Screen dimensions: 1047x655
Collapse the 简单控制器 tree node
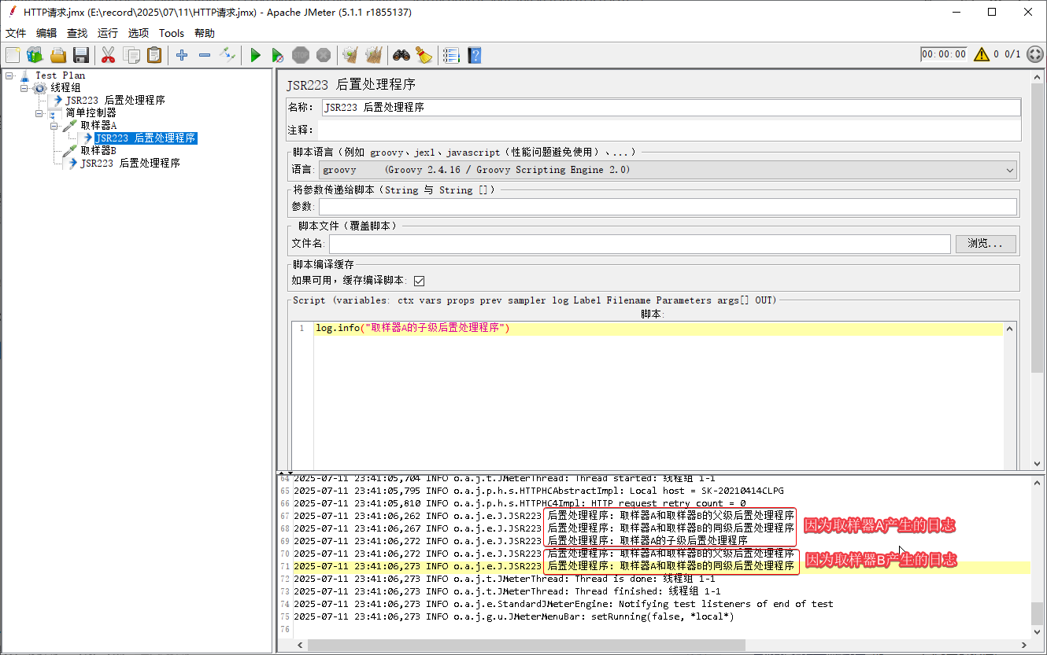point(39,113)
